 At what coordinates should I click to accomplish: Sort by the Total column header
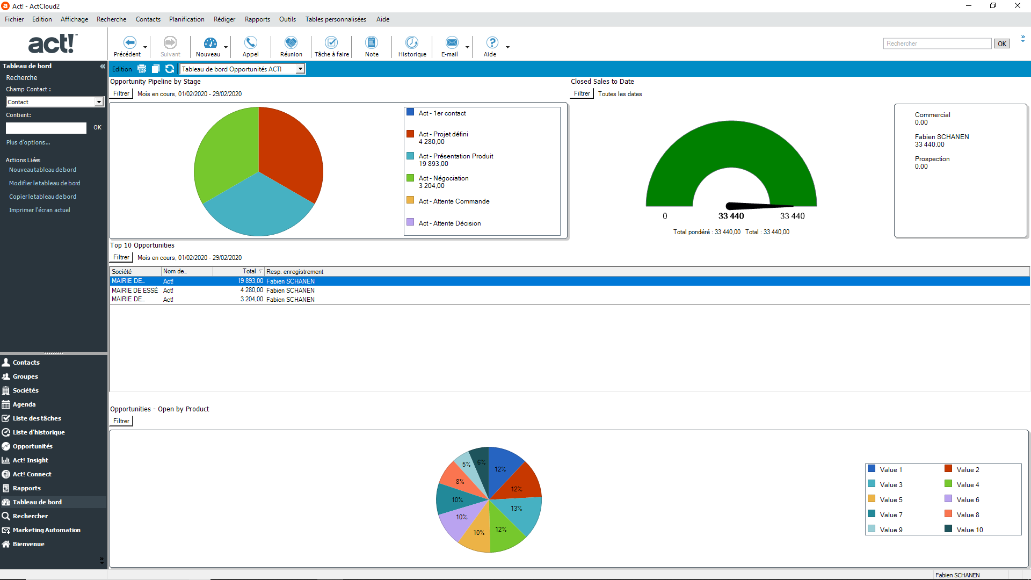pyautogui.click(x=238, y=272)
